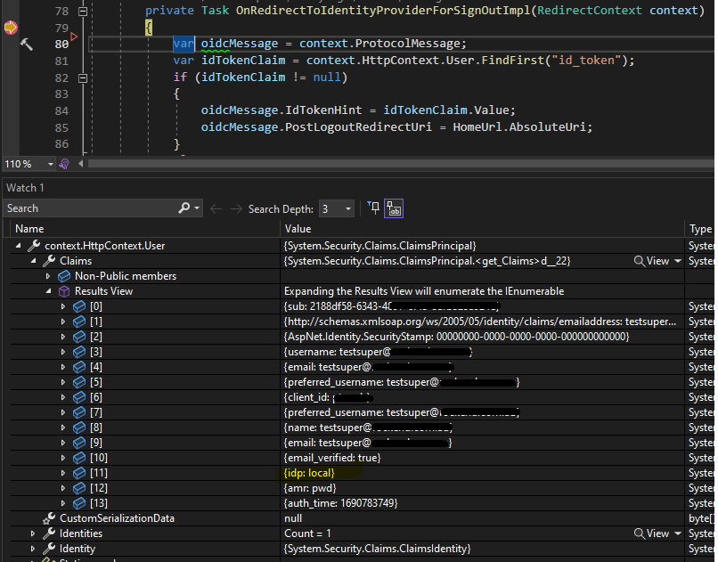The width and height of the screenshot is (718, 562).
Task: Open the search options dropdown arrow
Action: tap(197, 208)
